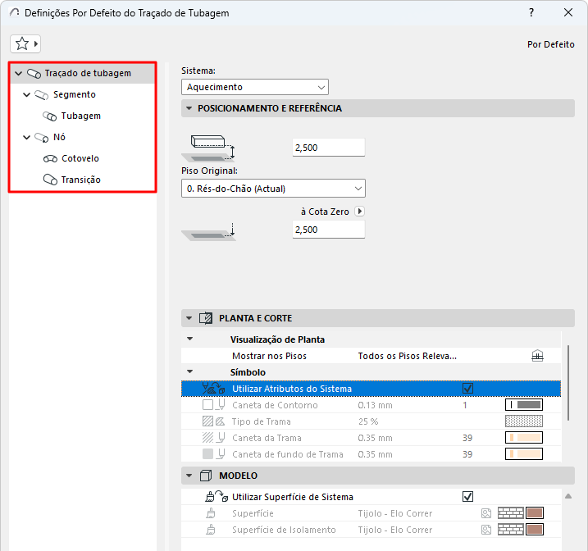This screenshot has height=551, width=588.
Task: Click the Tubagem icon in tree
Action: [x=49, y=116]
